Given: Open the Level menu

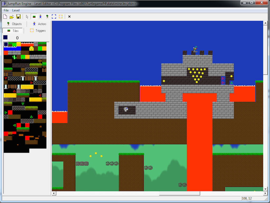Looking at the screenshot, I should point(16,10).
